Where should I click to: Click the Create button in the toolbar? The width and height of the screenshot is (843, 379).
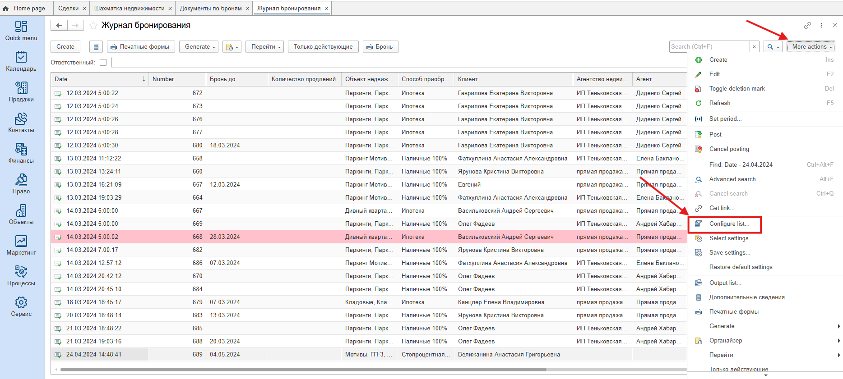click(65, 47)
